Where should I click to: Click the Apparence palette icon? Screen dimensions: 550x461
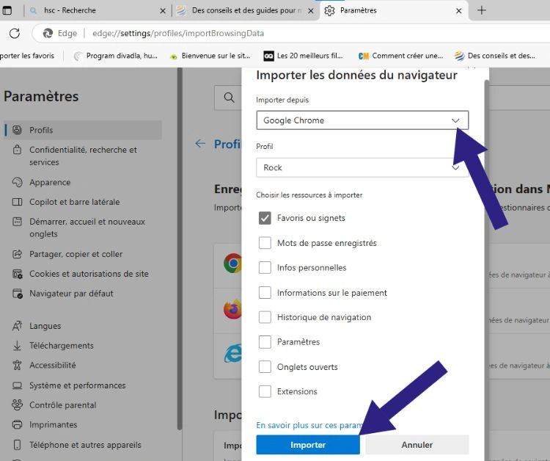[17, 182]
